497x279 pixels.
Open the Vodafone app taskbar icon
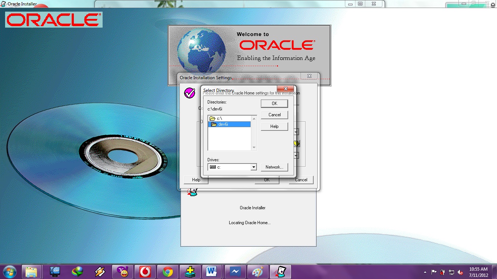(145, 272)
